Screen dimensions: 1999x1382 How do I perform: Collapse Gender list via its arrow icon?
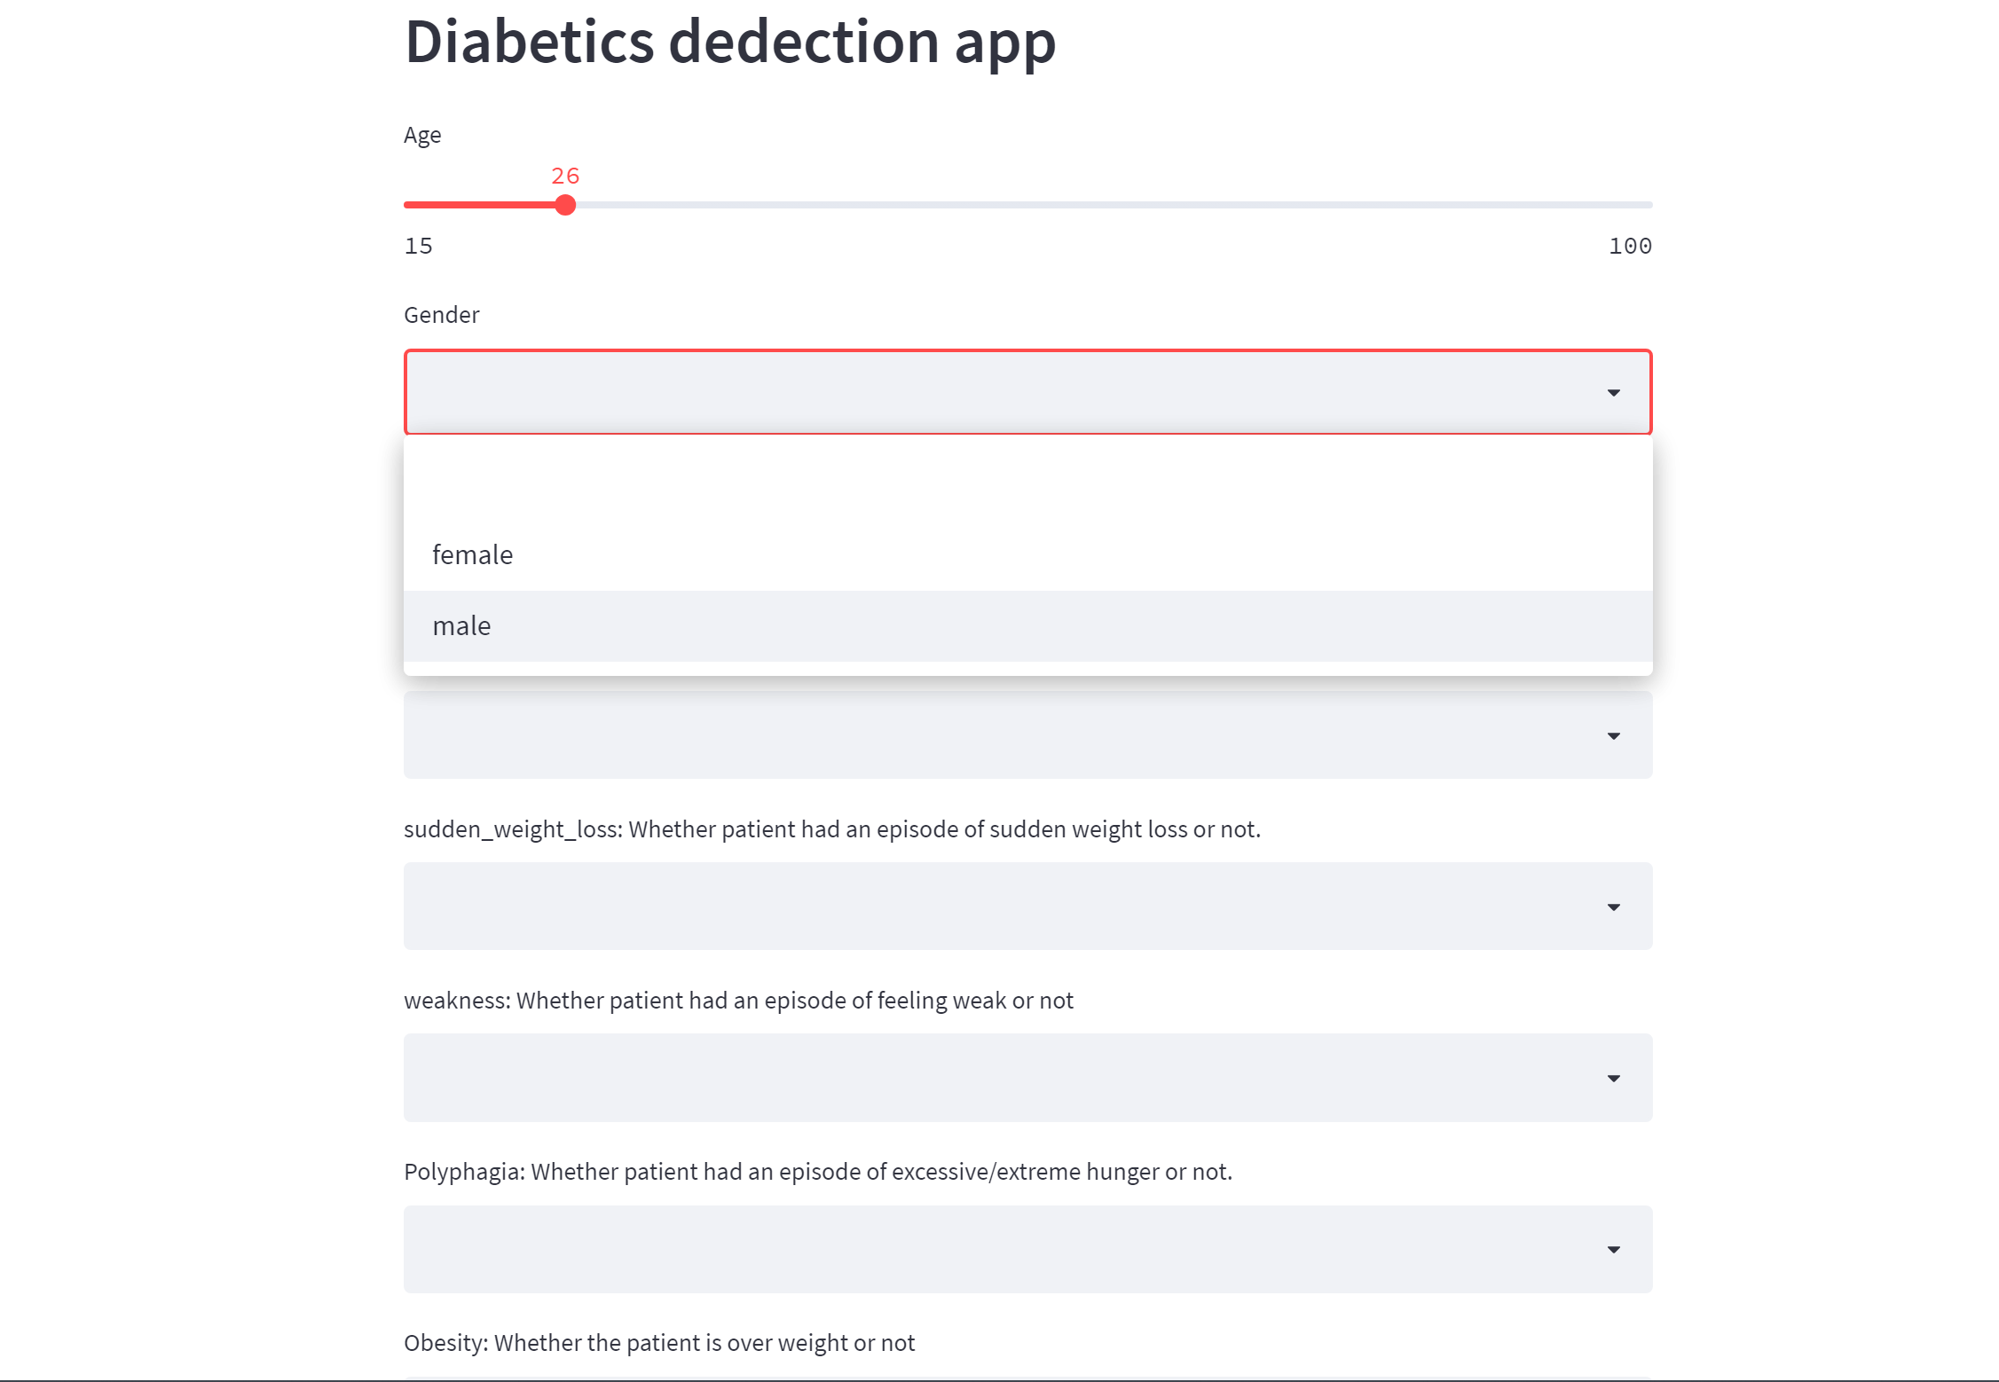pyautogui.click(x=1613, y=393)
